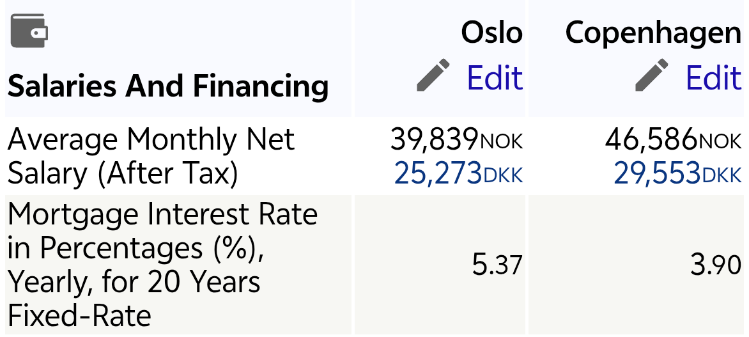Open the Edit link for Oslo
Screen dimensions: 749x337
[495, 78]
